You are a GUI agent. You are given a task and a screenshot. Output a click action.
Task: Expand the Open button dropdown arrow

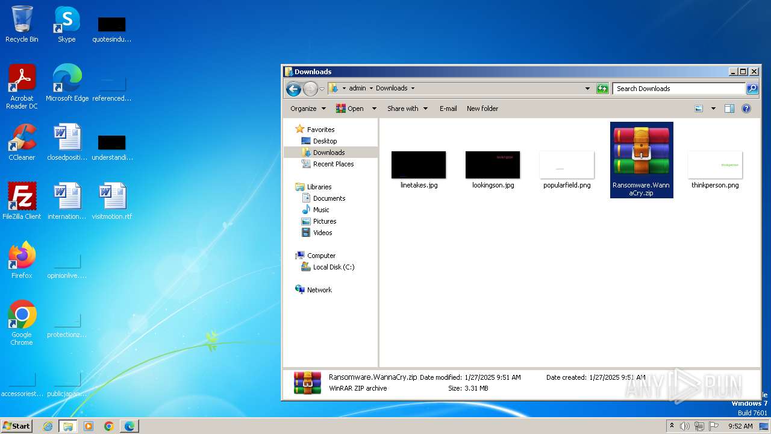pos(374,108)
